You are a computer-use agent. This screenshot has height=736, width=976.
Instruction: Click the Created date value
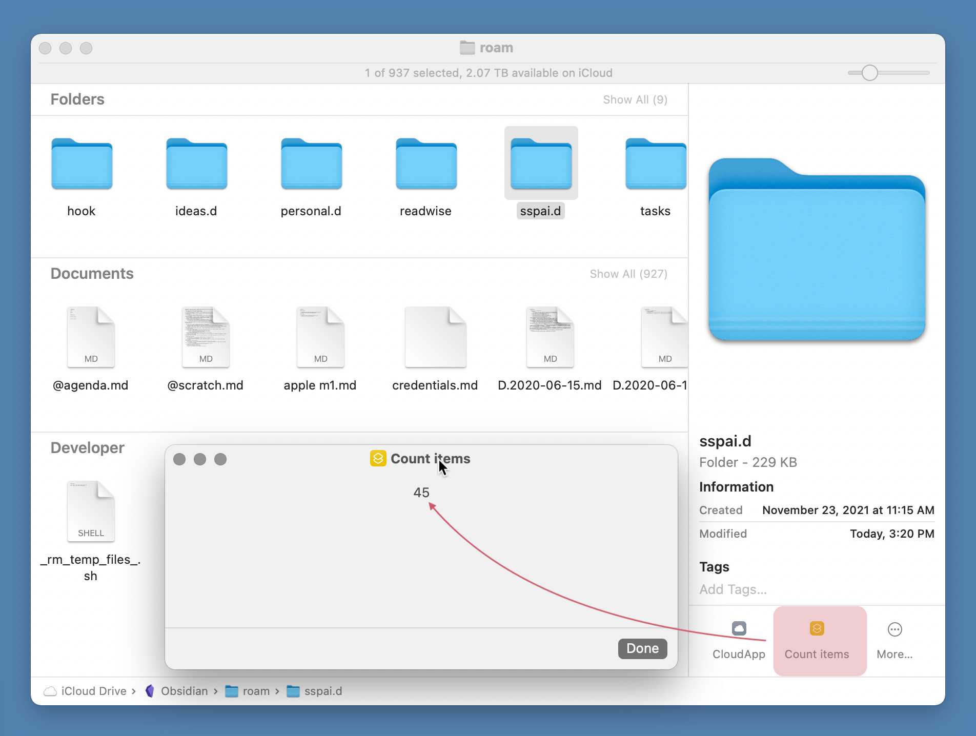click(848, 510)
